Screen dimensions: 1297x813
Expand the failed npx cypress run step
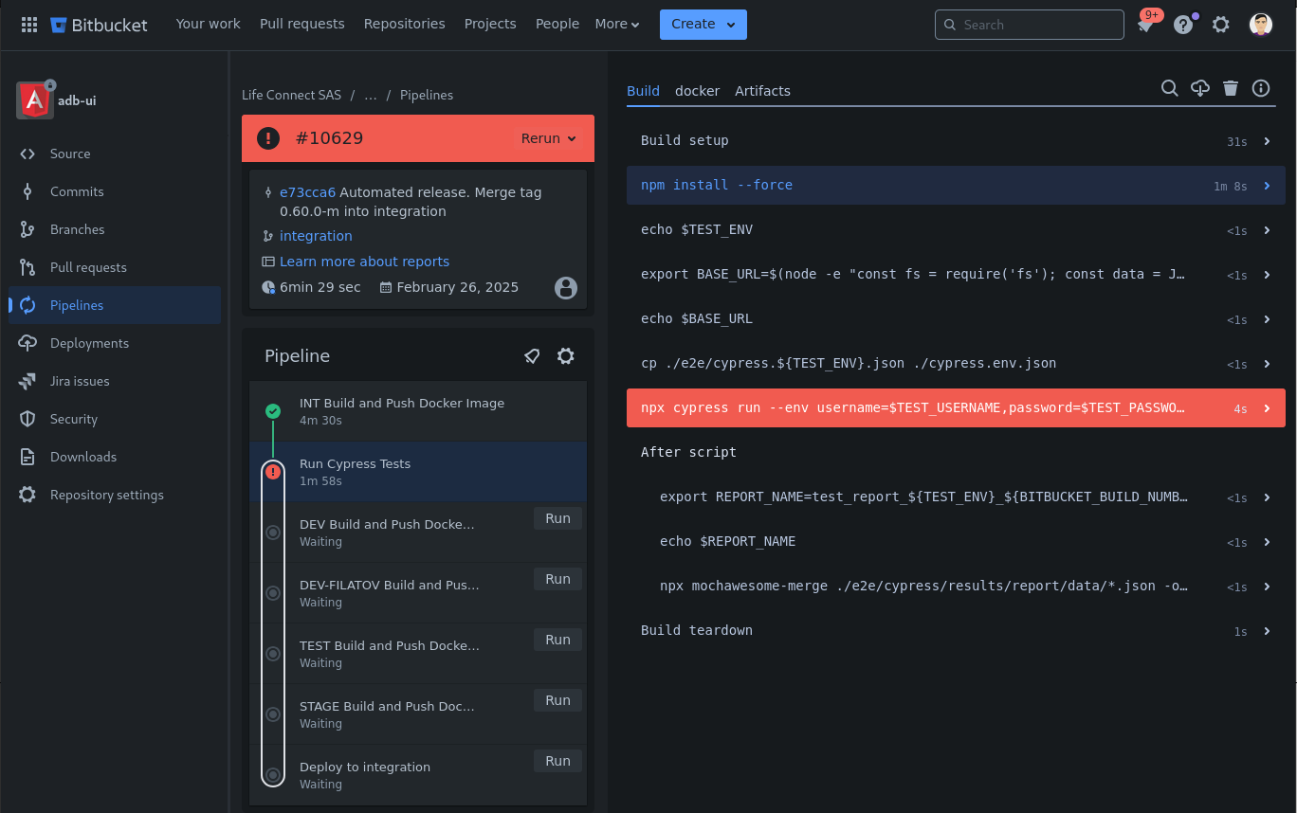tap(956, 407)
